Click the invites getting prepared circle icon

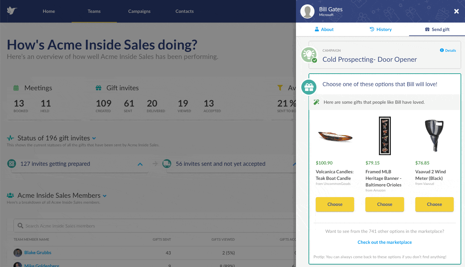point(12,164)
